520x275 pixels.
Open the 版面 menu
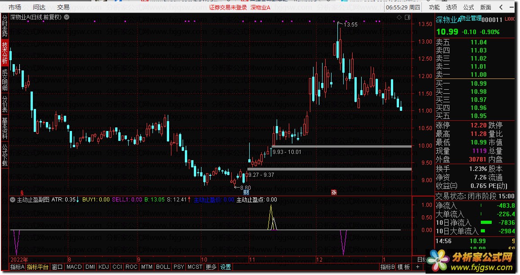486,7
